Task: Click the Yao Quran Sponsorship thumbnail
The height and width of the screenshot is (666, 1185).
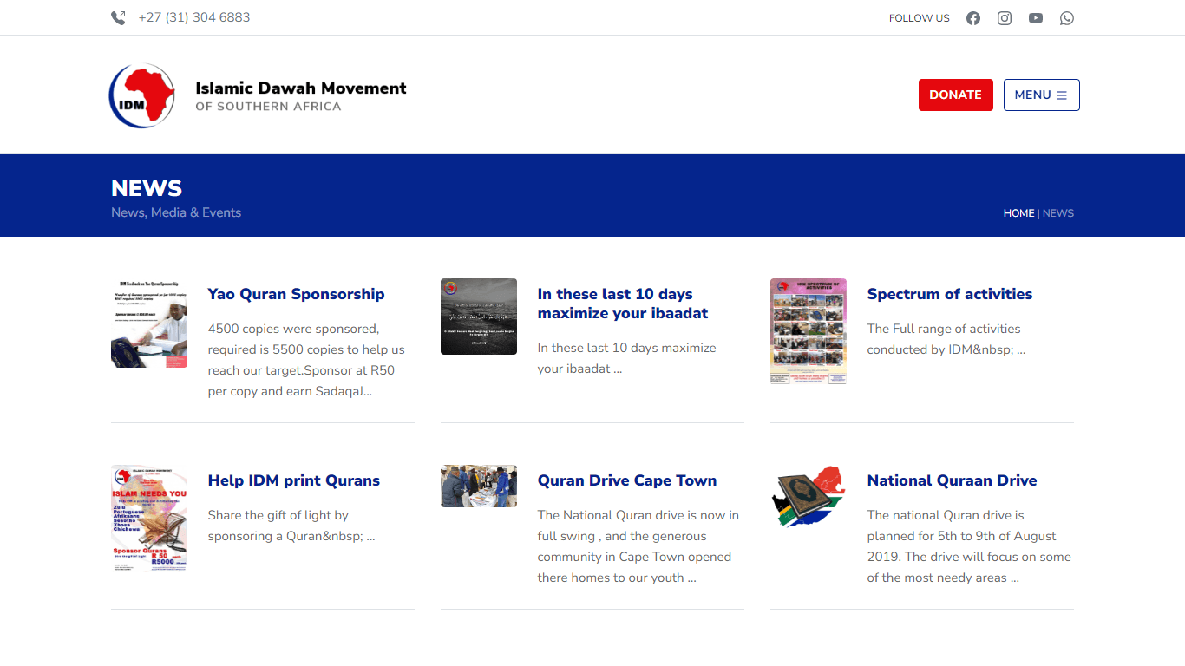Action: coord(149,323)
